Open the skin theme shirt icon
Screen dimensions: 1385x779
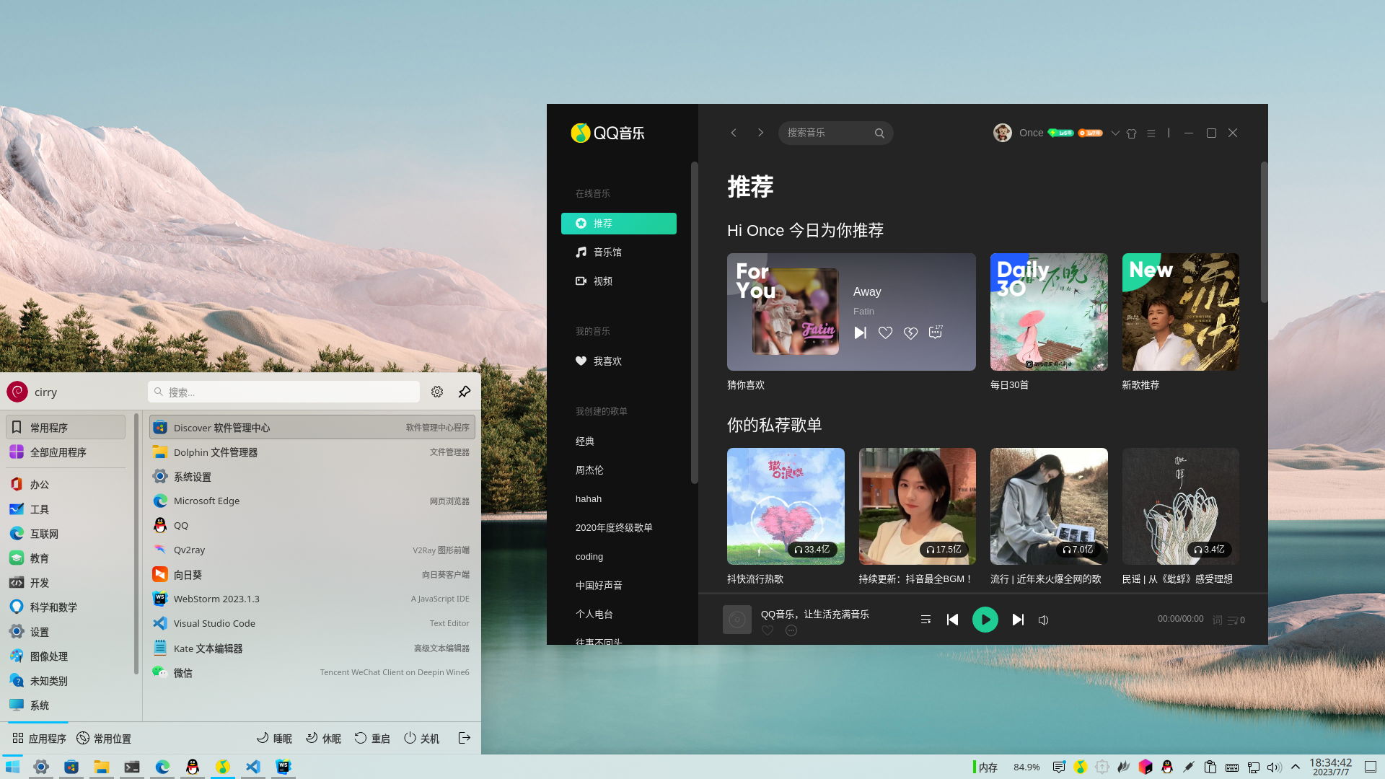click(x=1131, y=133)
